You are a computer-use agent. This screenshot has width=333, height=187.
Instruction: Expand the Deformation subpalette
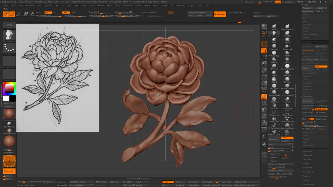pyautogui.click(x=309, y=184)
